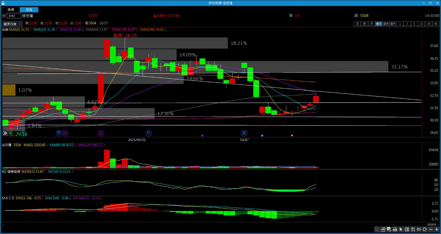
Task: Zoom in chart with plus icon
Action: (x=437, y=230)
